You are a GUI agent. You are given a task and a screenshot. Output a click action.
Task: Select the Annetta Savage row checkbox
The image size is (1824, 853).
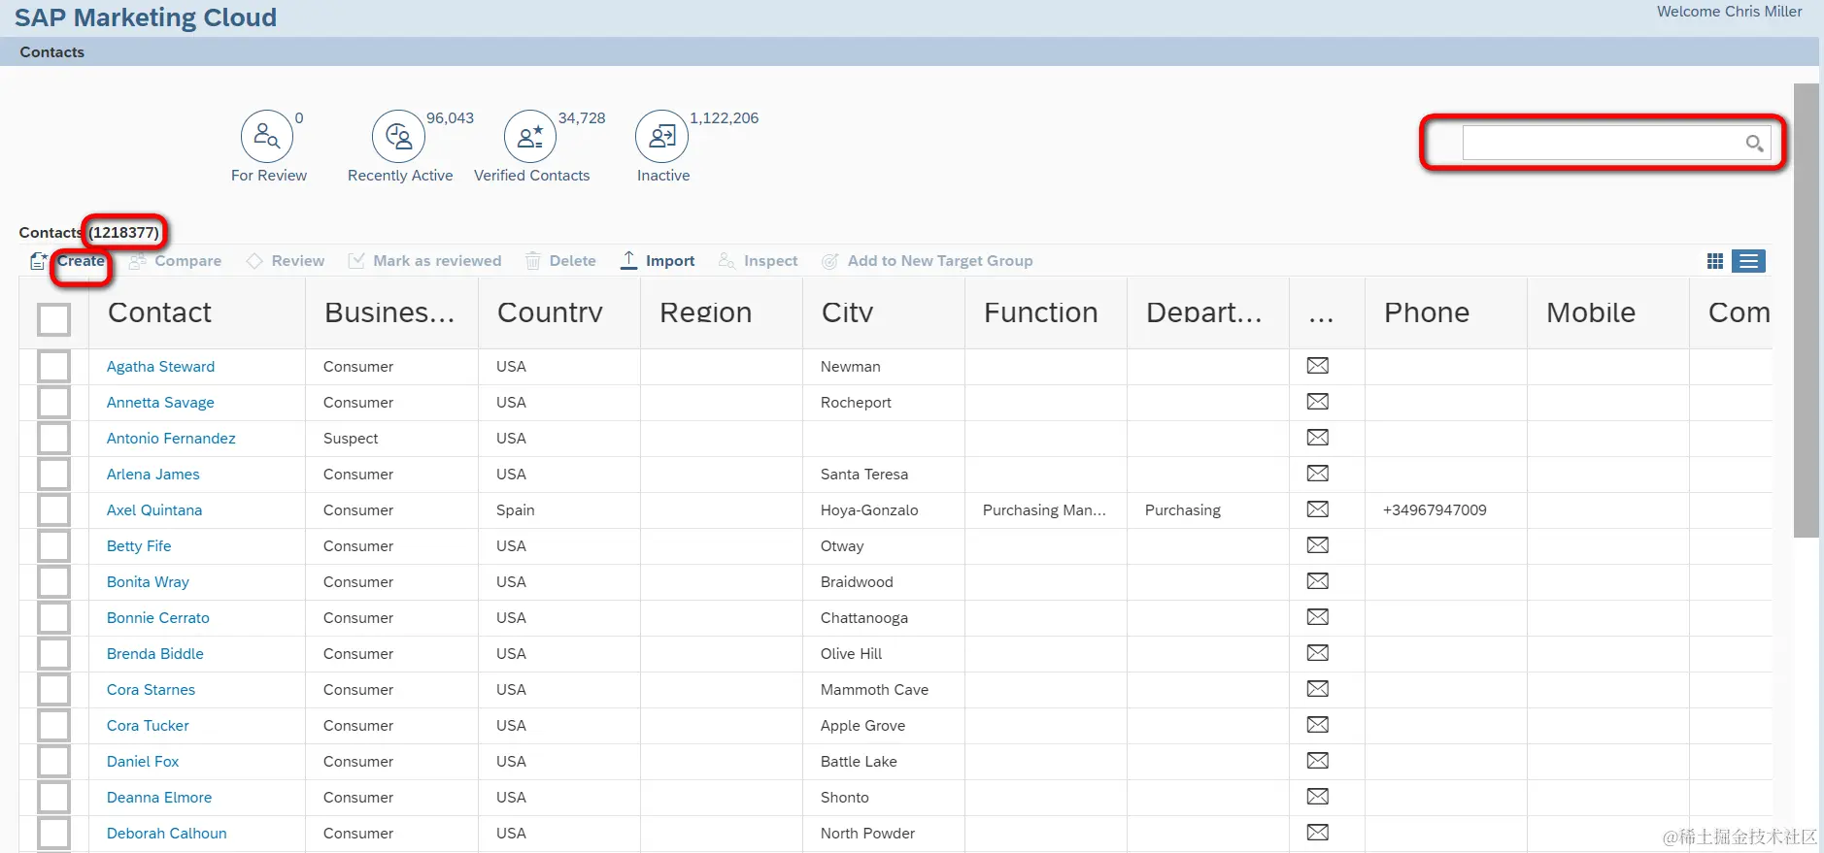pyautogui.click(x=53, y=403)
